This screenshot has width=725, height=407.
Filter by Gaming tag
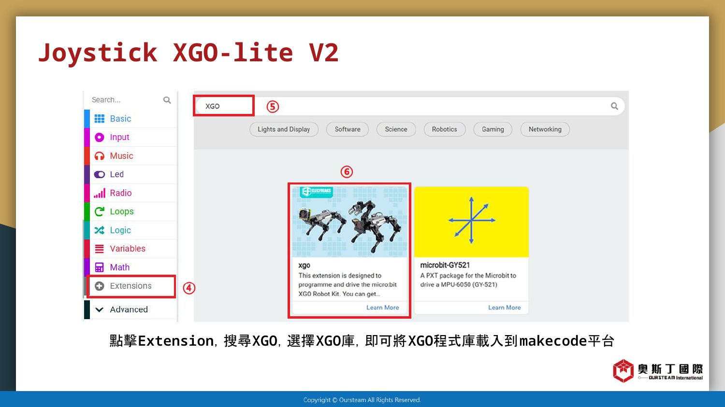point(493,129)
